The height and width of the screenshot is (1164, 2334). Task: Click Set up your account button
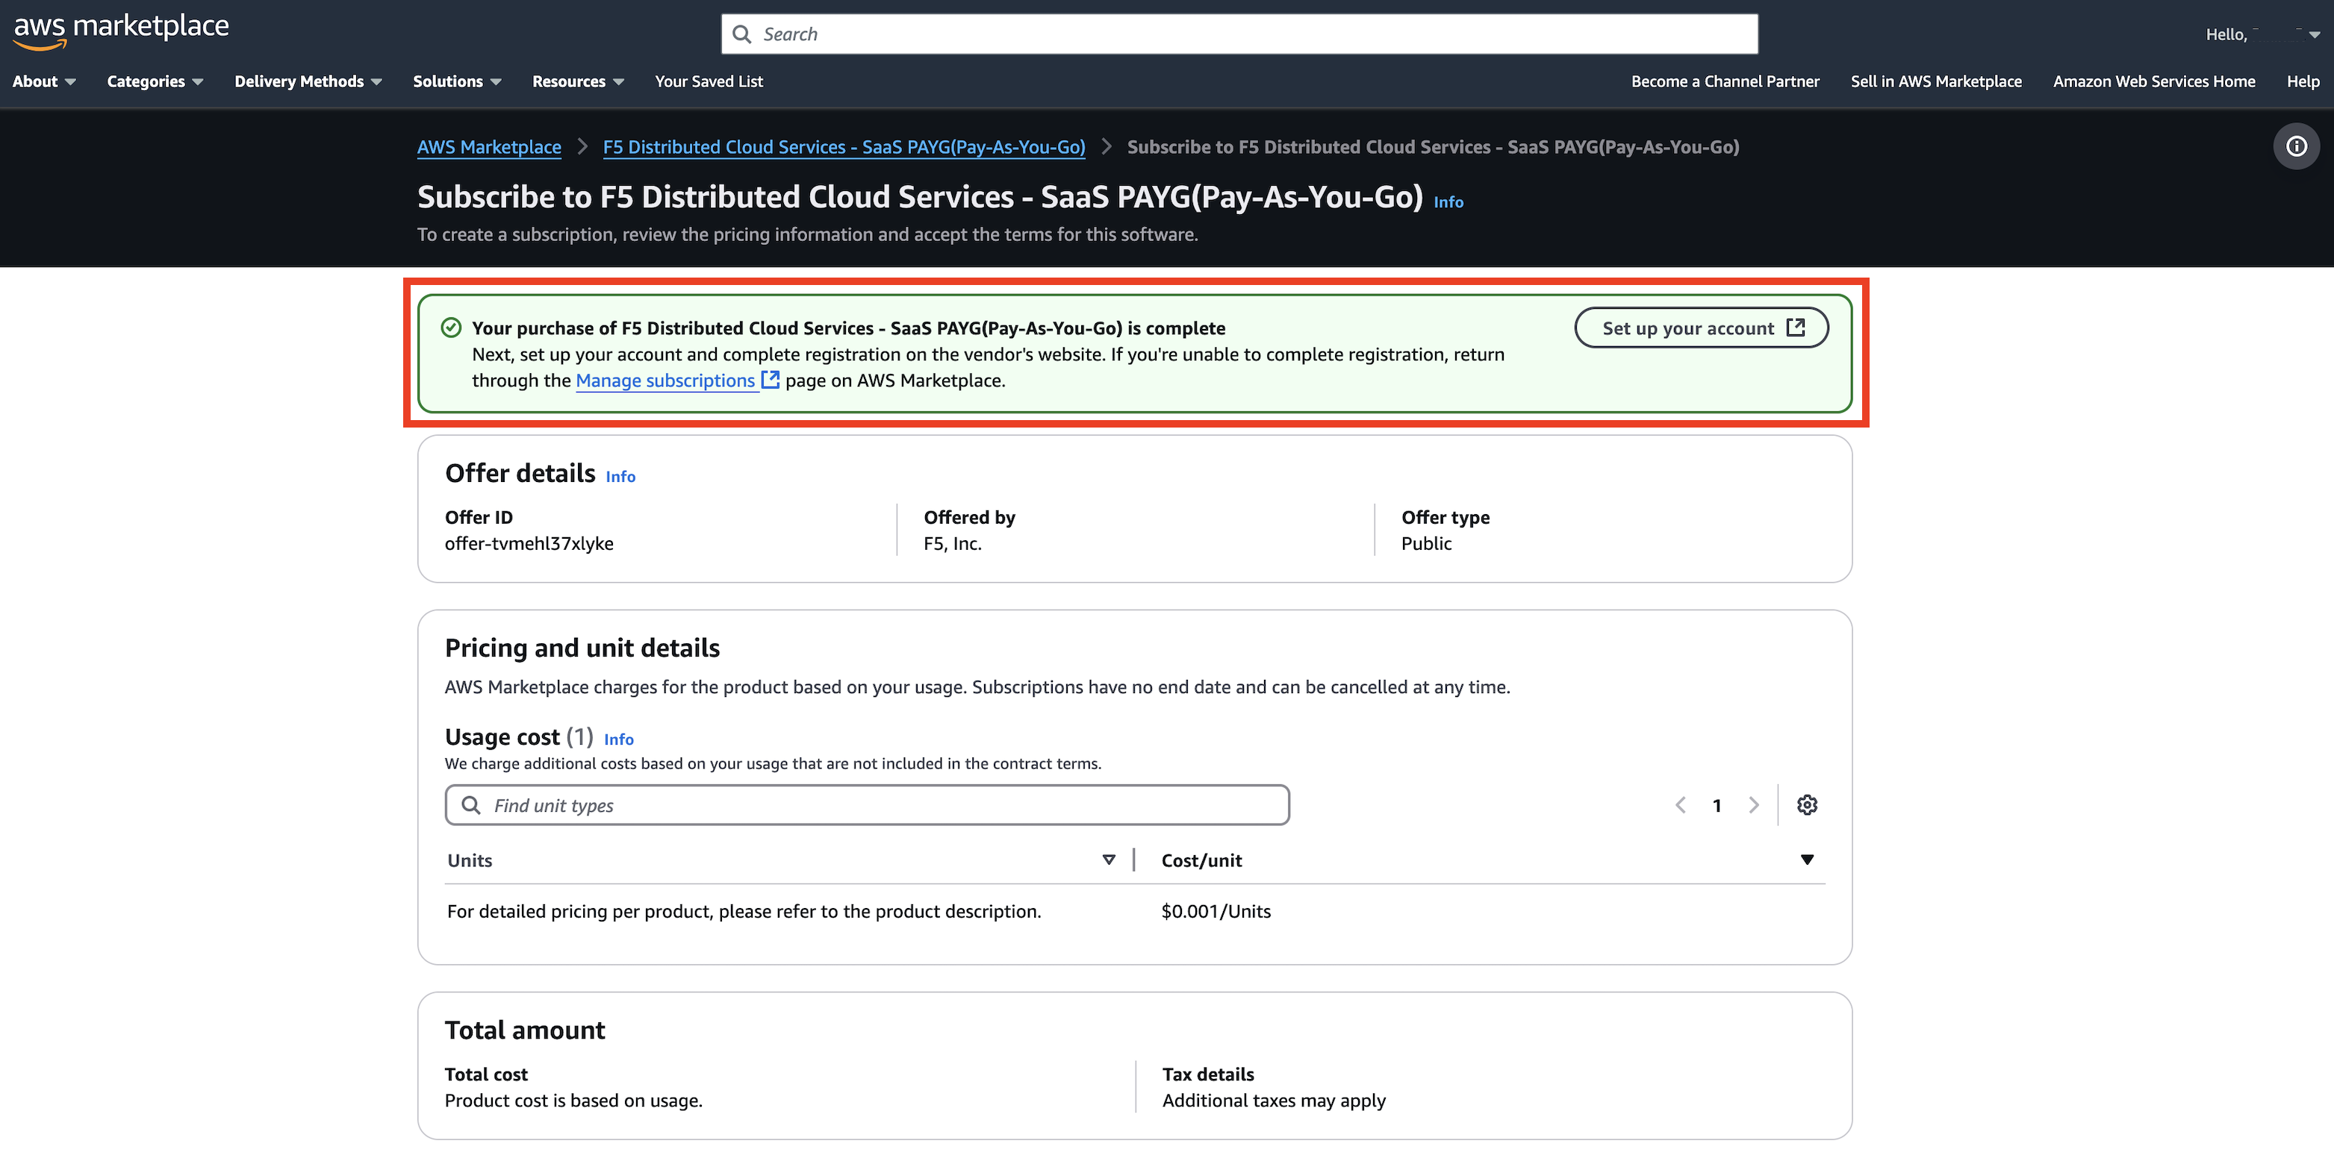(x=1701, y=328)
